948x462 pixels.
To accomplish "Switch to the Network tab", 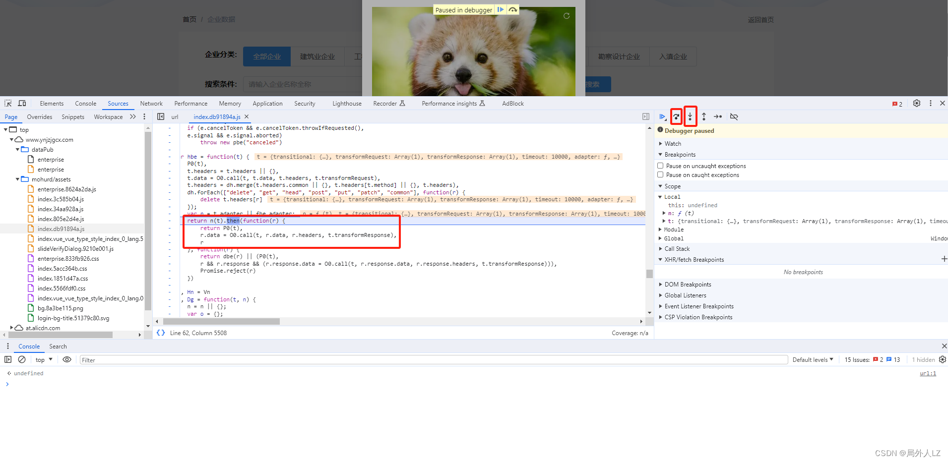I will tap(151, 103).
